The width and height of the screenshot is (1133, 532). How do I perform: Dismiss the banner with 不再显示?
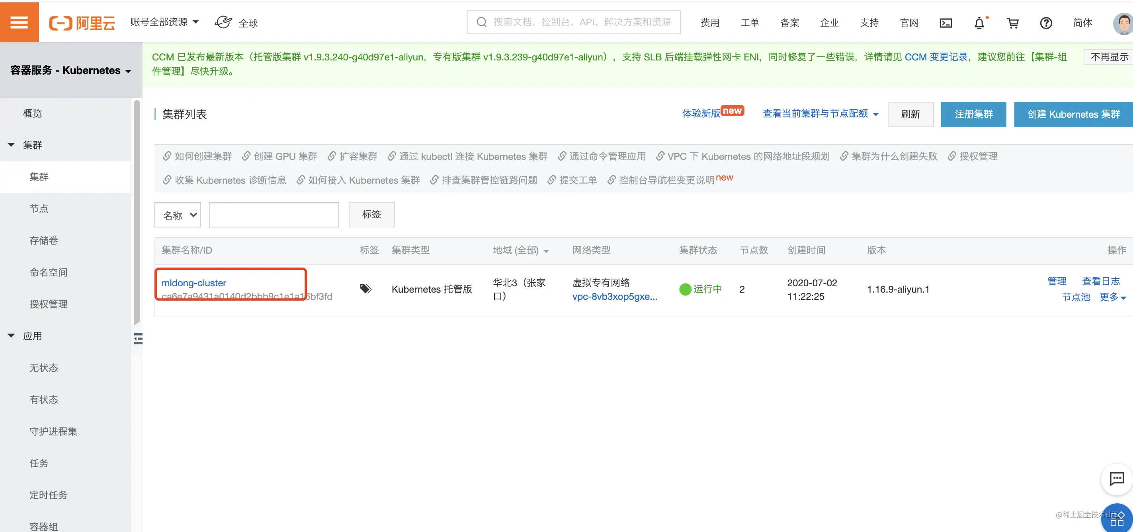pyautogui.click(x=1109, y=57)
